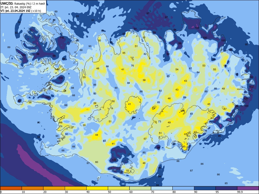Click the map value 53 in the northeast
Screen dimensions: 259x194
click(204, 66)
